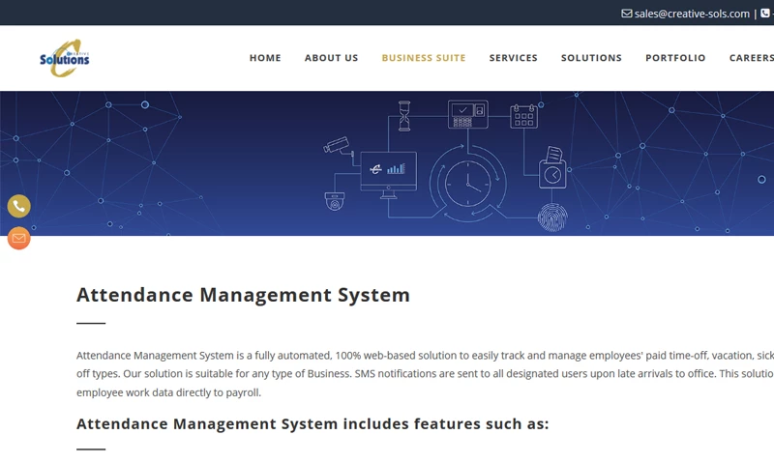This screenshot has height=464, width=774.
Task: Expand the Services navigation menu
Action: [513, 58]
